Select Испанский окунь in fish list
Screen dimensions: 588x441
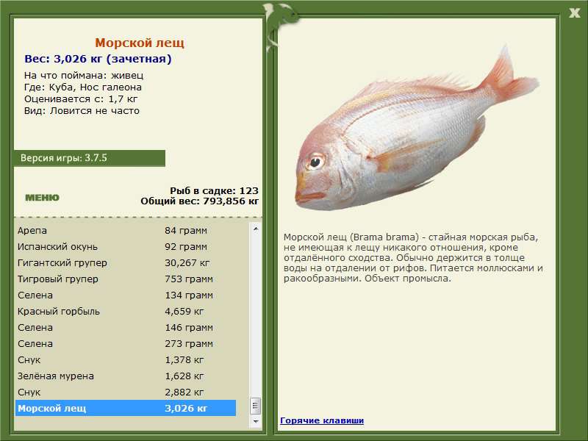[126, 247]
